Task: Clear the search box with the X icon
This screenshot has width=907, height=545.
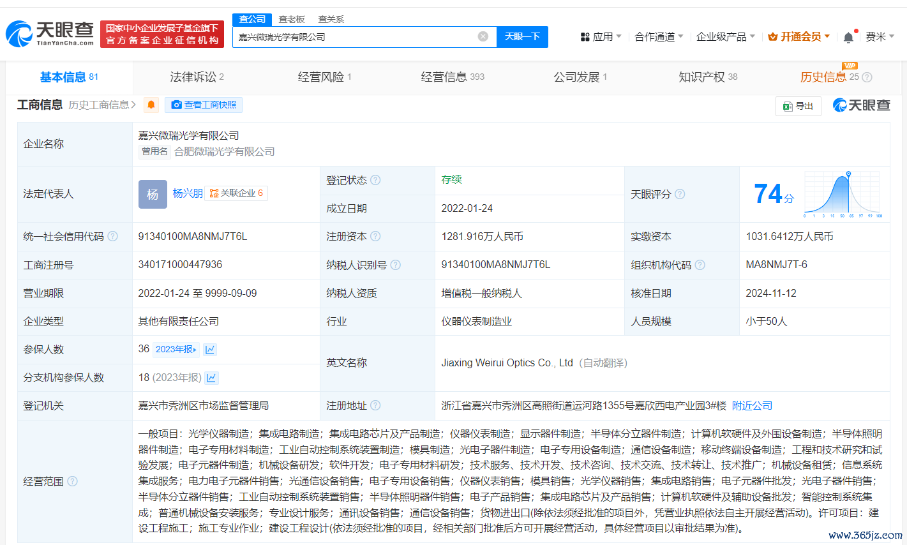Action: coord(483,36)
